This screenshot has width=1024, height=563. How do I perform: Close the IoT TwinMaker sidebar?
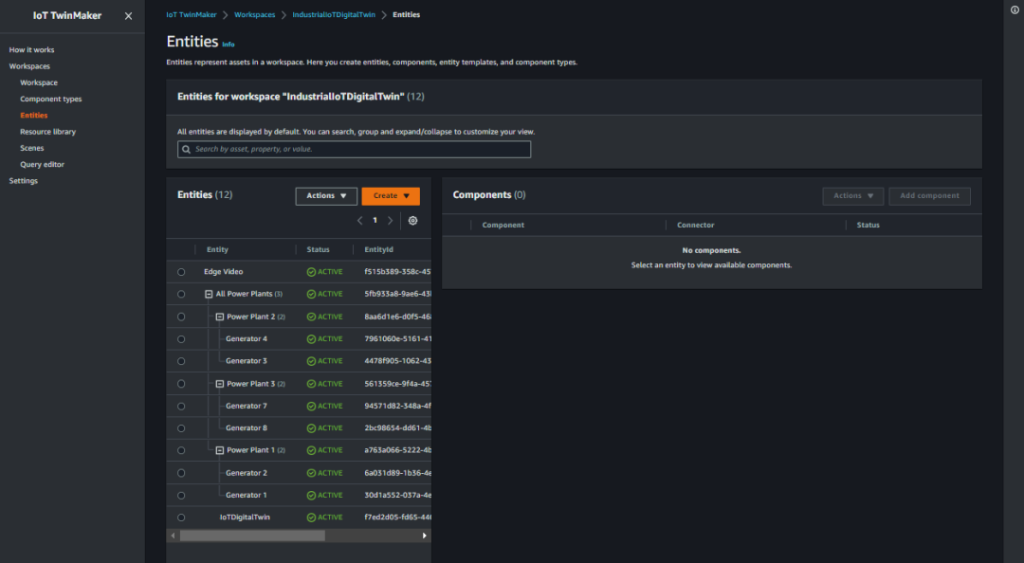128,16
